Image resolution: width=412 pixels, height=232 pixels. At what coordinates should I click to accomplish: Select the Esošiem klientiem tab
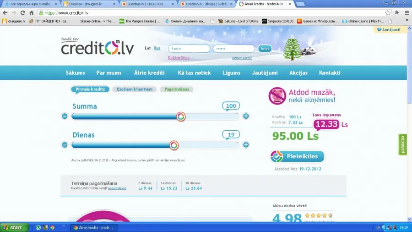coord(135,89)
